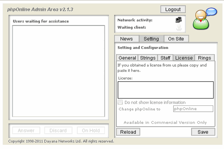Open the News tab
The image size is (224, 149).
pyautogui.click(x=127, y=39)
